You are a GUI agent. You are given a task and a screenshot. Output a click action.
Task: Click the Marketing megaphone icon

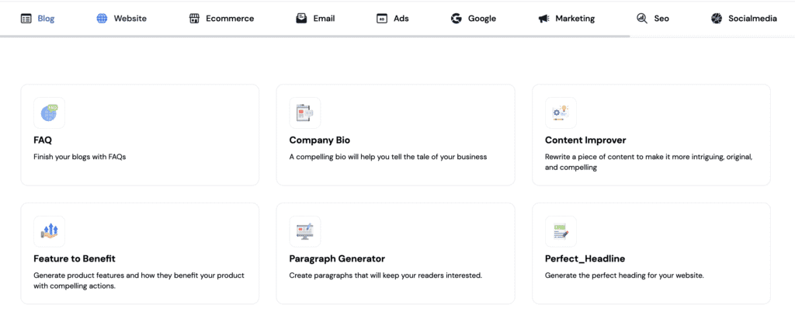543,19
